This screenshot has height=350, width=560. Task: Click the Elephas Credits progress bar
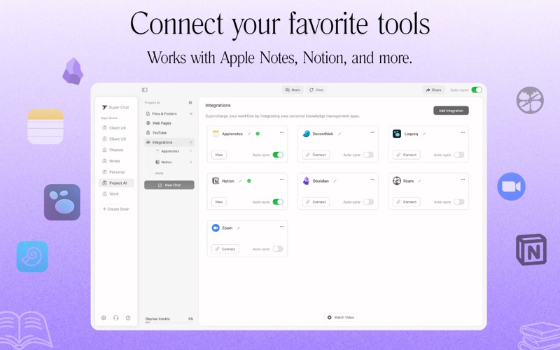pyautogui.click(x=169, y=323)
